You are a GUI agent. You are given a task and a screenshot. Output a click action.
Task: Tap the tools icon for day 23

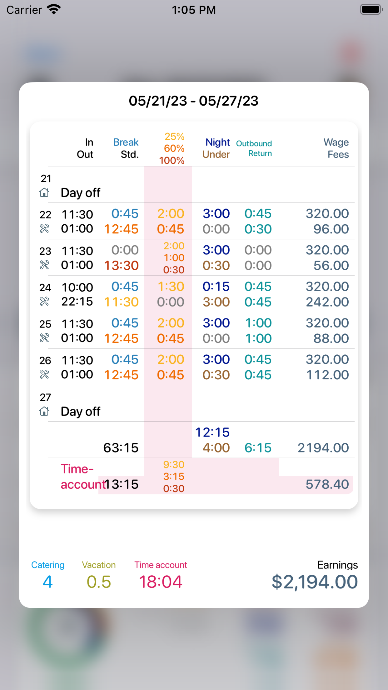click(44, 265)
